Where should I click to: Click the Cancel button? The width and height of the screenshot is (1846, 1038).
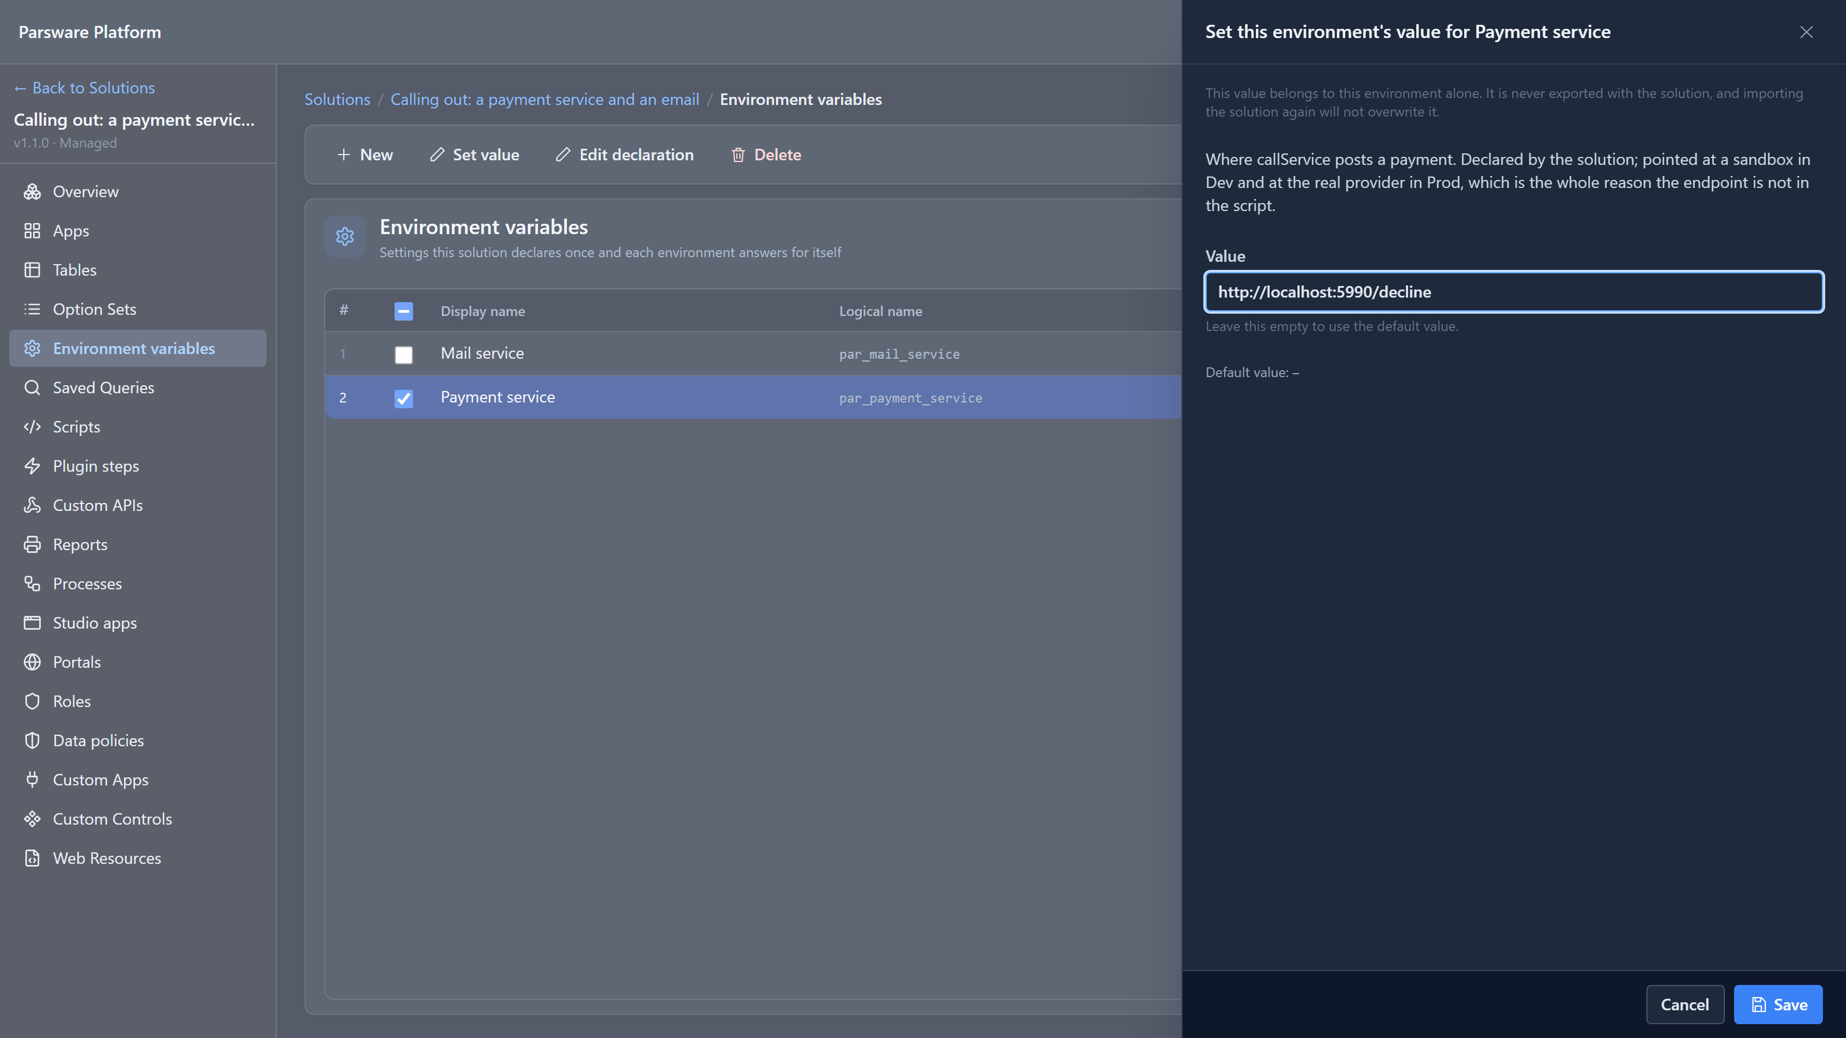point(1684,1005)
